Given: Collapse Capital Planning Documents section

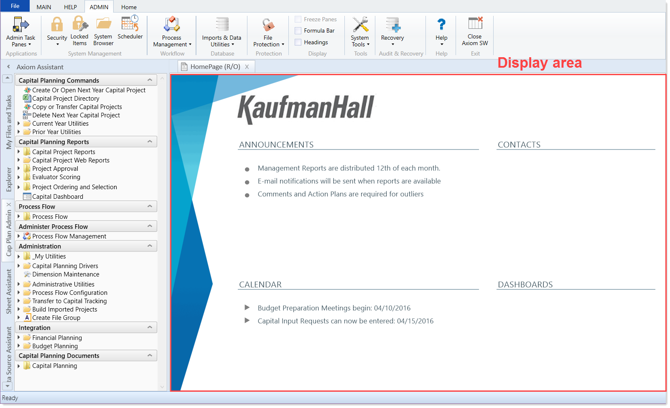Looking at the screenshot, I should click(x=150, y=355).
